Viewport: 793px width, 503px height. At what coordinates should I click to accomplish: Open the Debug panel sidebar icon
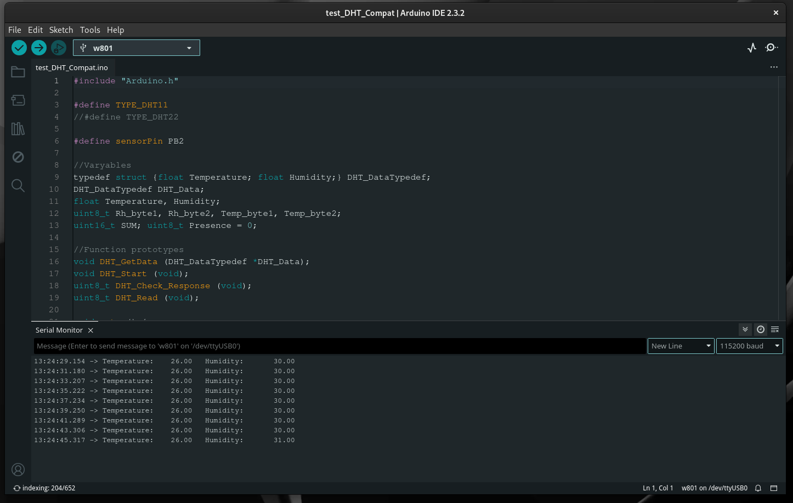18,157
